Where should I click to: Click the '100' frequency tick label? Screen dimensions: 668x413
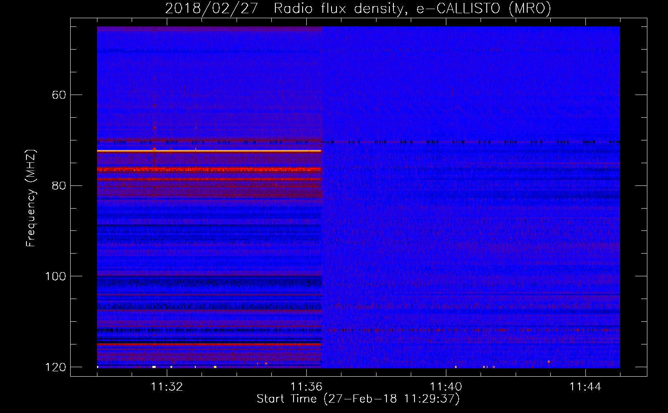(x=56, y=276)
